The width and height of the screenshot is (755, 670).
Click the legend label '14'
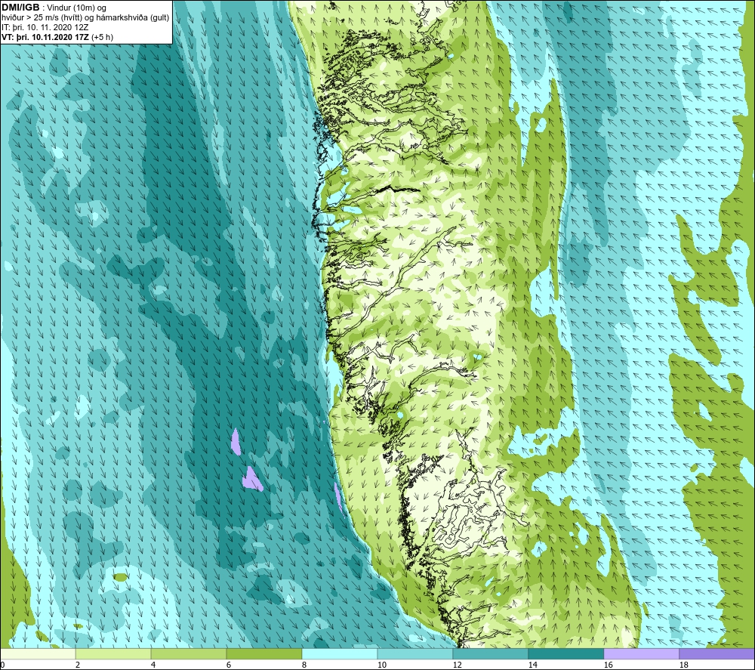(532, 665)
